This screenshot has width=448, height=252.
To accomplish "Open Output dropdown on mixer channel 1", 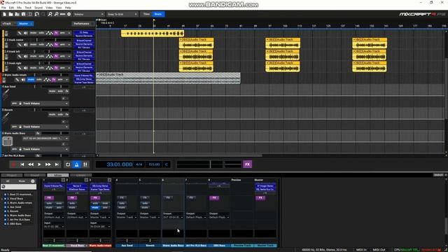I will [54, 218].
